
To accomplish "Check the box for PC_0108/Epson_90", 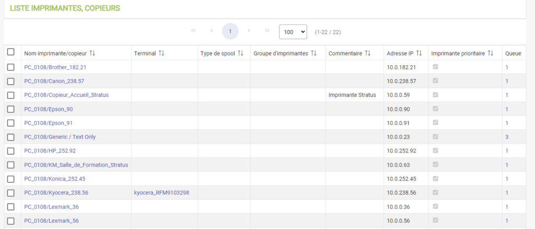I will click(x=11, y=109).
